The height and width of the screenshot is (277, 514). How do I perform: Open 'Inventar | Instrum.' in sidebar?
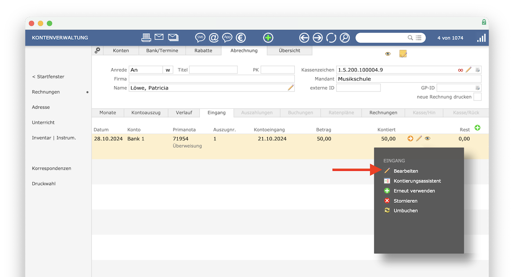[54, 138]
